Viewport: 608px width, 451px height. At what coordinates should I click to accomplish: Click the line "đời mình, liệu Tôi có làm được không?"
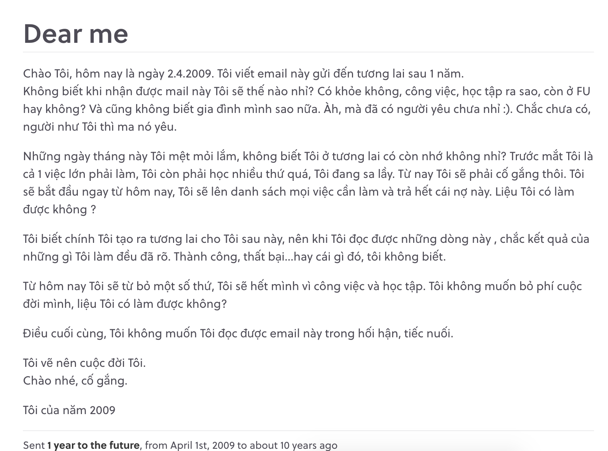click(x=125, y=304)
